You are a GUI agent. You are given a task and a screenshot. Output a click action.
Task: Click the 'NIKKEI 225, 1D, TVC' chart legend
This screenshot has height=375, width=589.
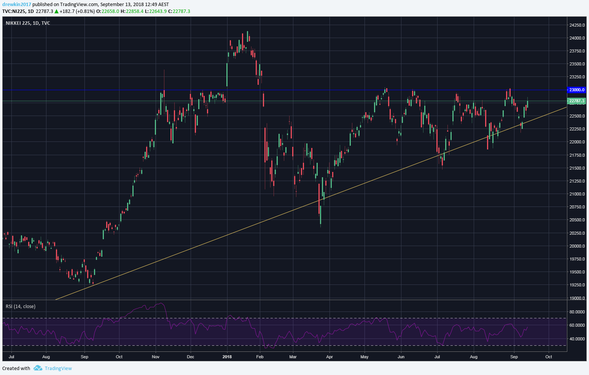pos(28,23)
